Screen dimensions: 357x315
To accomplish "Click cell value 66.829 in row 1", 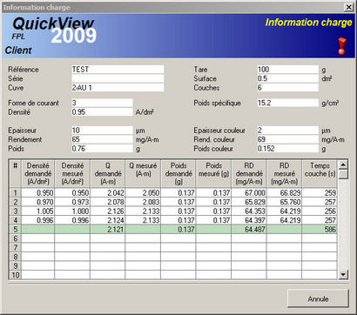I will pyautogui.click(x=285, y=192).
